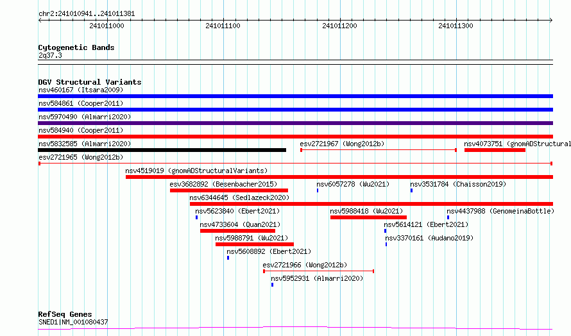
Task: Click the SNED1|NM_001080437 gene label
Action: pyautogui.click(x=73, y=322)
